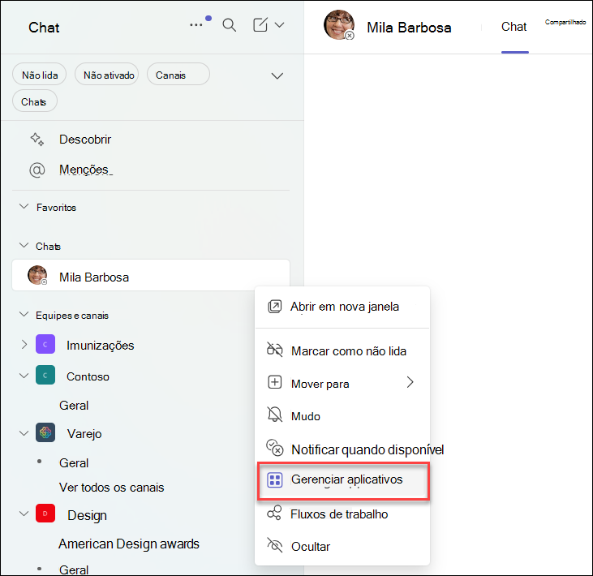
Task: Click the mark unread glasses icon
Action: pos(274,350)
